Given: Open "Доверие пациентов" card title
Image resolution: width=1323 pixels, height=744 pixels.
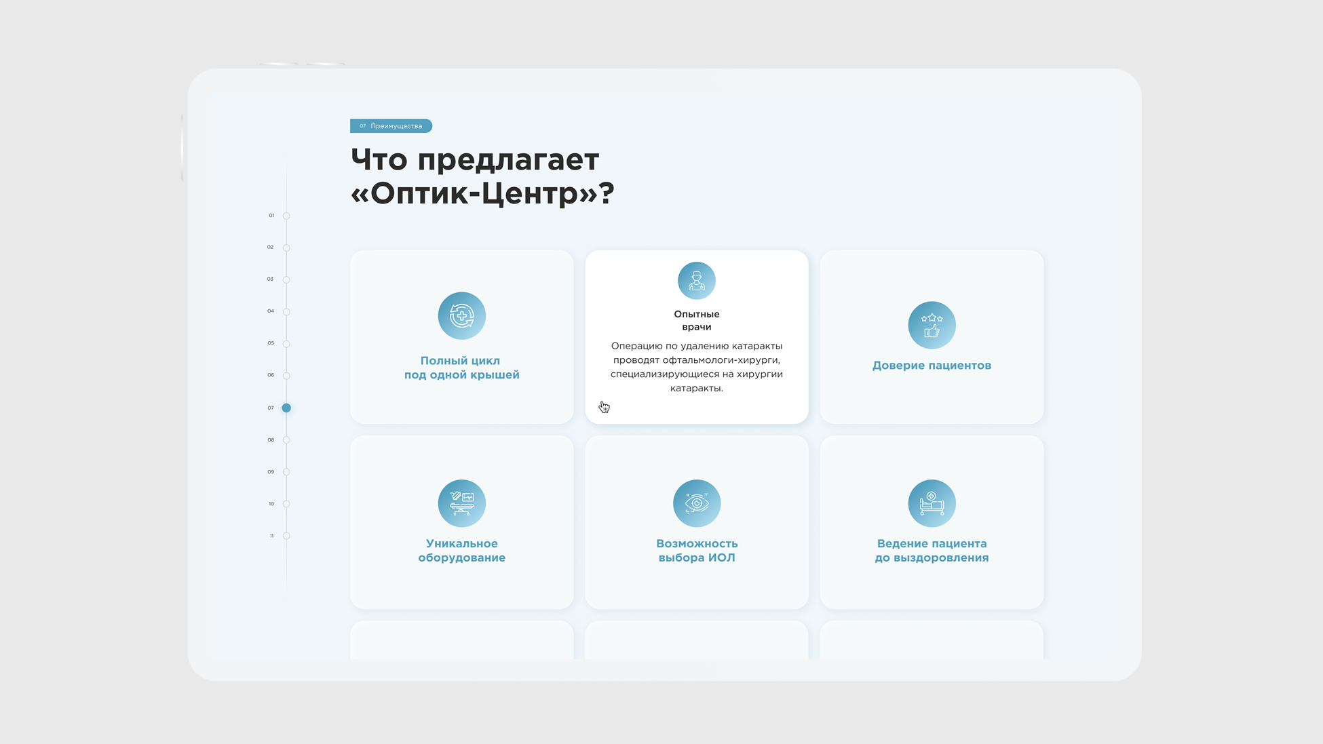Looking at the screenshot, I should click(932, 366).
